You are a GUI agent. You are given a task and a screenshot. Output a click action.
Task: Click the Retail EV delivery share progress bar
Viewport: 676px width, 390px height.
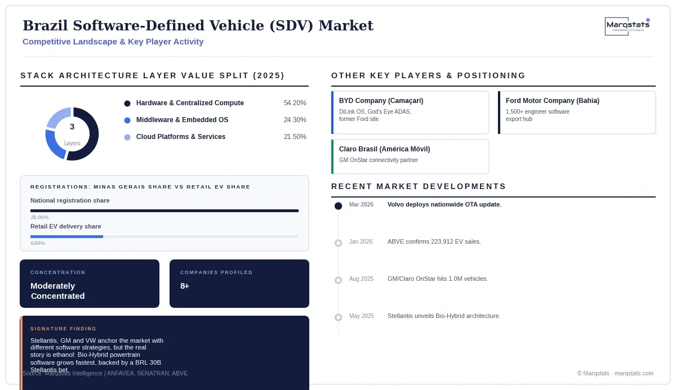(164, 236)
